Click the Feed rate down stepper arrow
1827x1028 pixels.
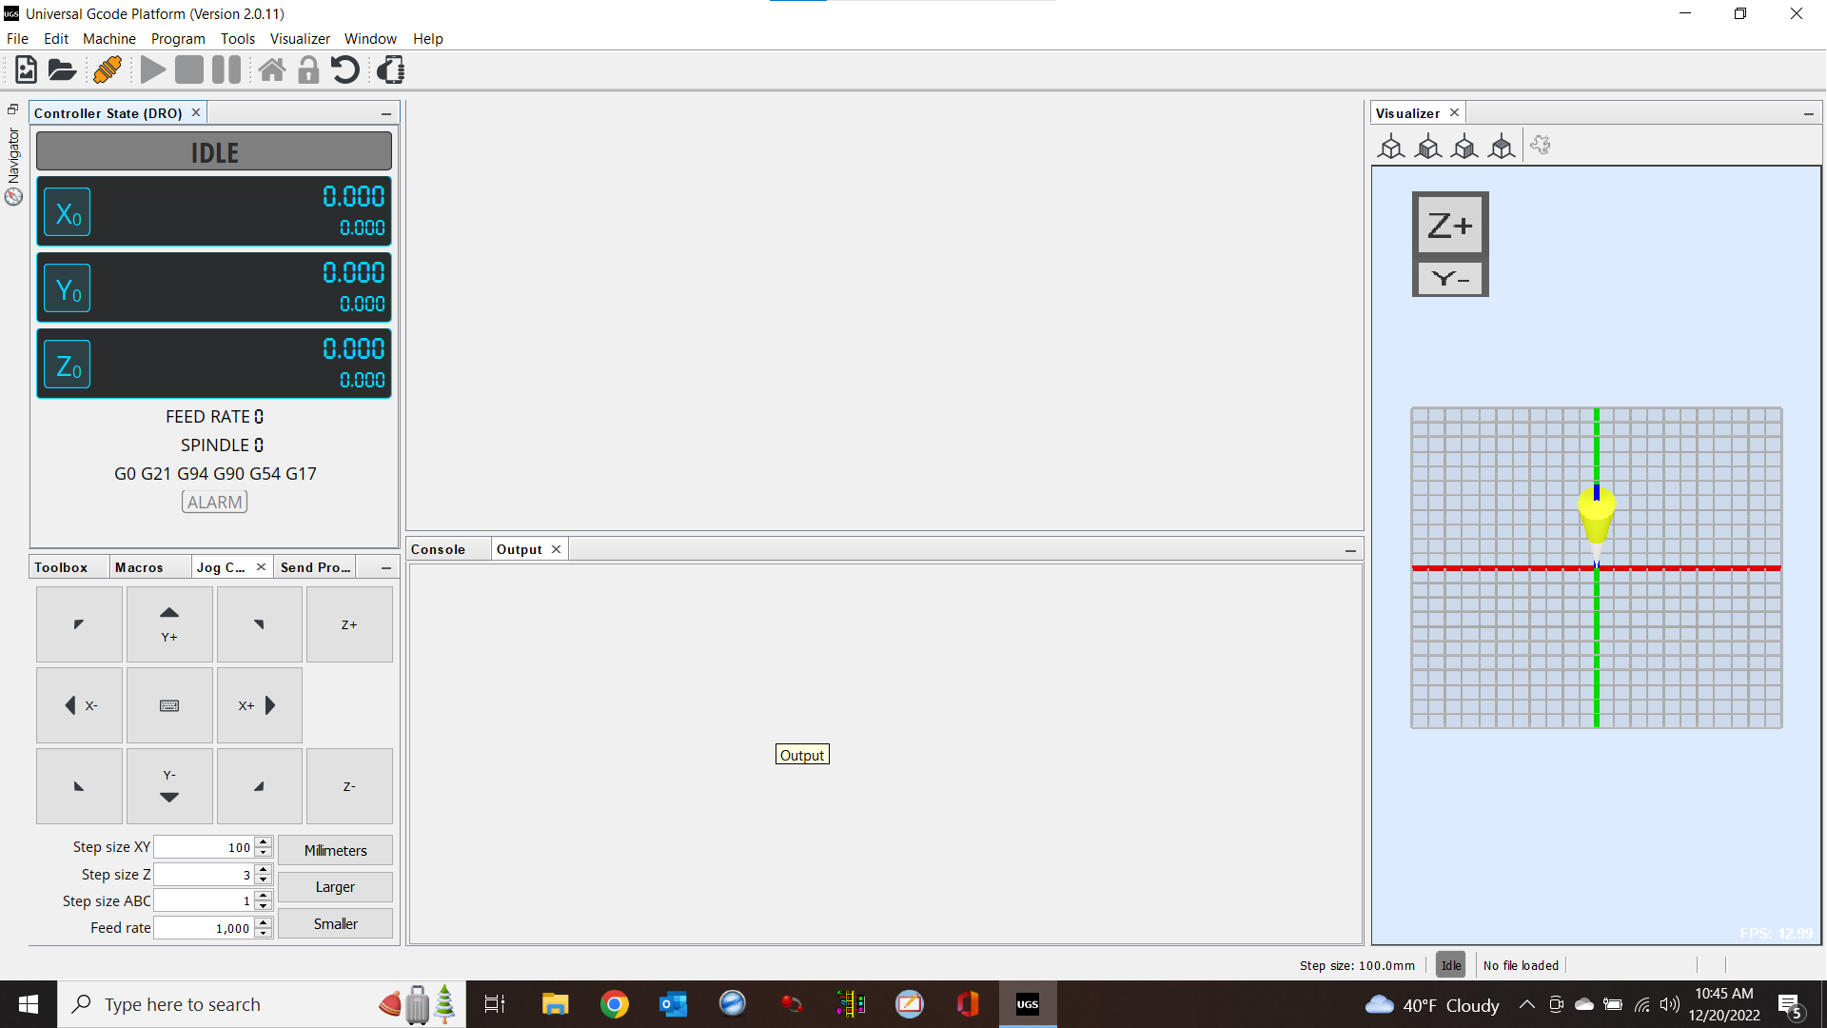pyautogui.click(x=263, y=933)
